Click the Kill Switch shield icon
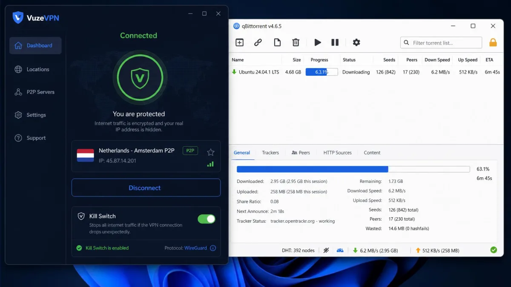 click(x=81, y=216)
